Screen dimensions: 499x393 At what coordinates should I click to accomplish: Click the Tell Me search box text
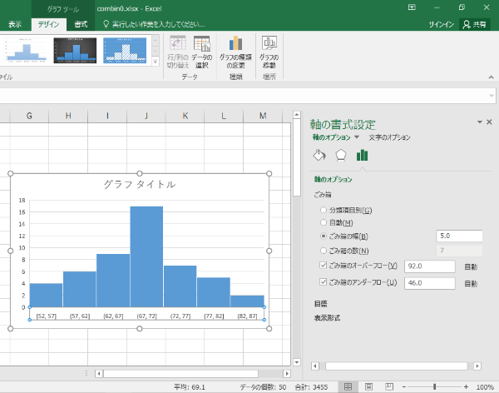159,24
